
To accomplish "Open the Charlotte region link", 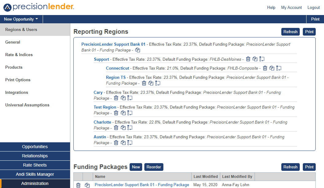I will coord(103,122).
